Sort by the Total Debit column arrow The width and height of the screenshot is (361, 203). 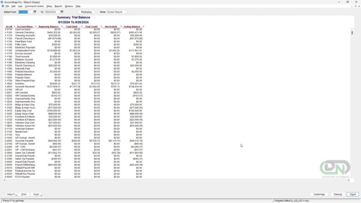[82, 27]
